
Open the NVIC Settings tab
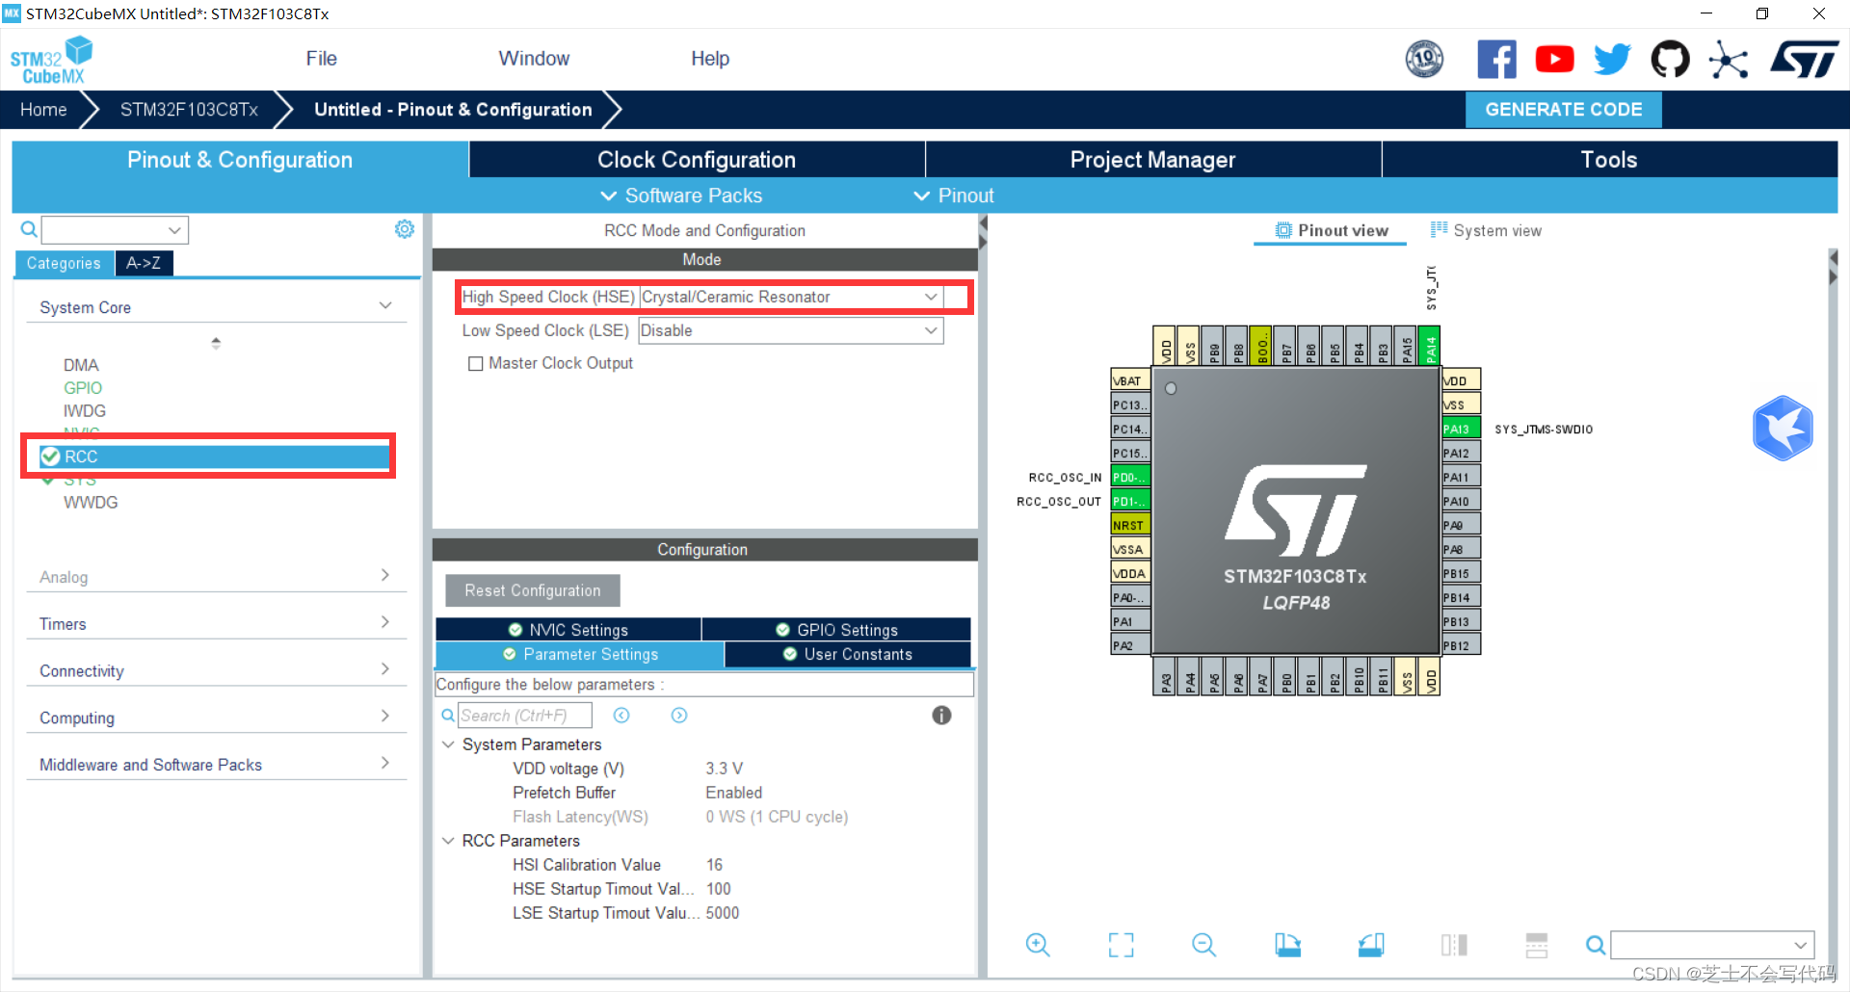(x=568, y=630)
